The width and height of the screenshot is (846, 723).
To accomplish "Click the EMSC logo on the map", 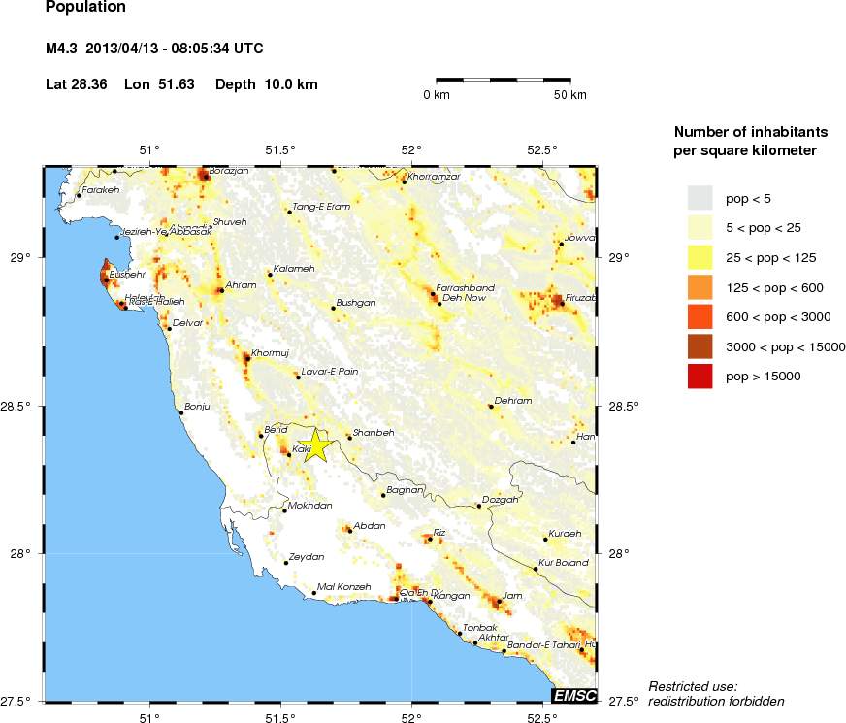I will pos(573,695).
